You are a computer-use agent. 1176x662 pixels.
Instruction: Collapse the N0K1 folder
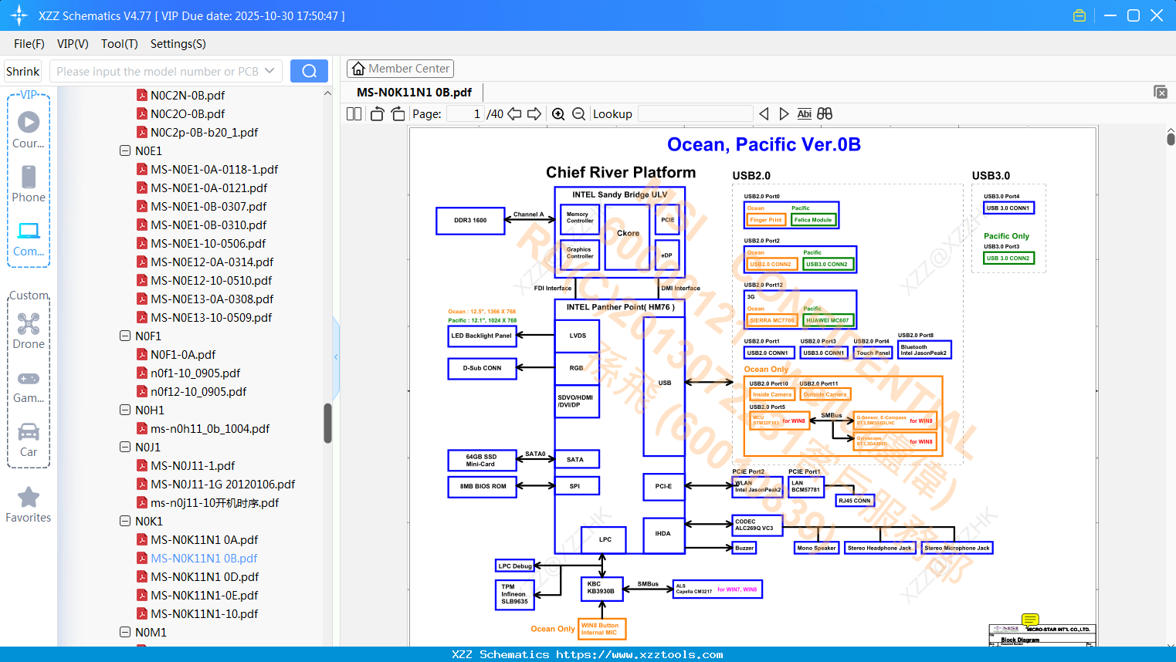click(125, 521)
